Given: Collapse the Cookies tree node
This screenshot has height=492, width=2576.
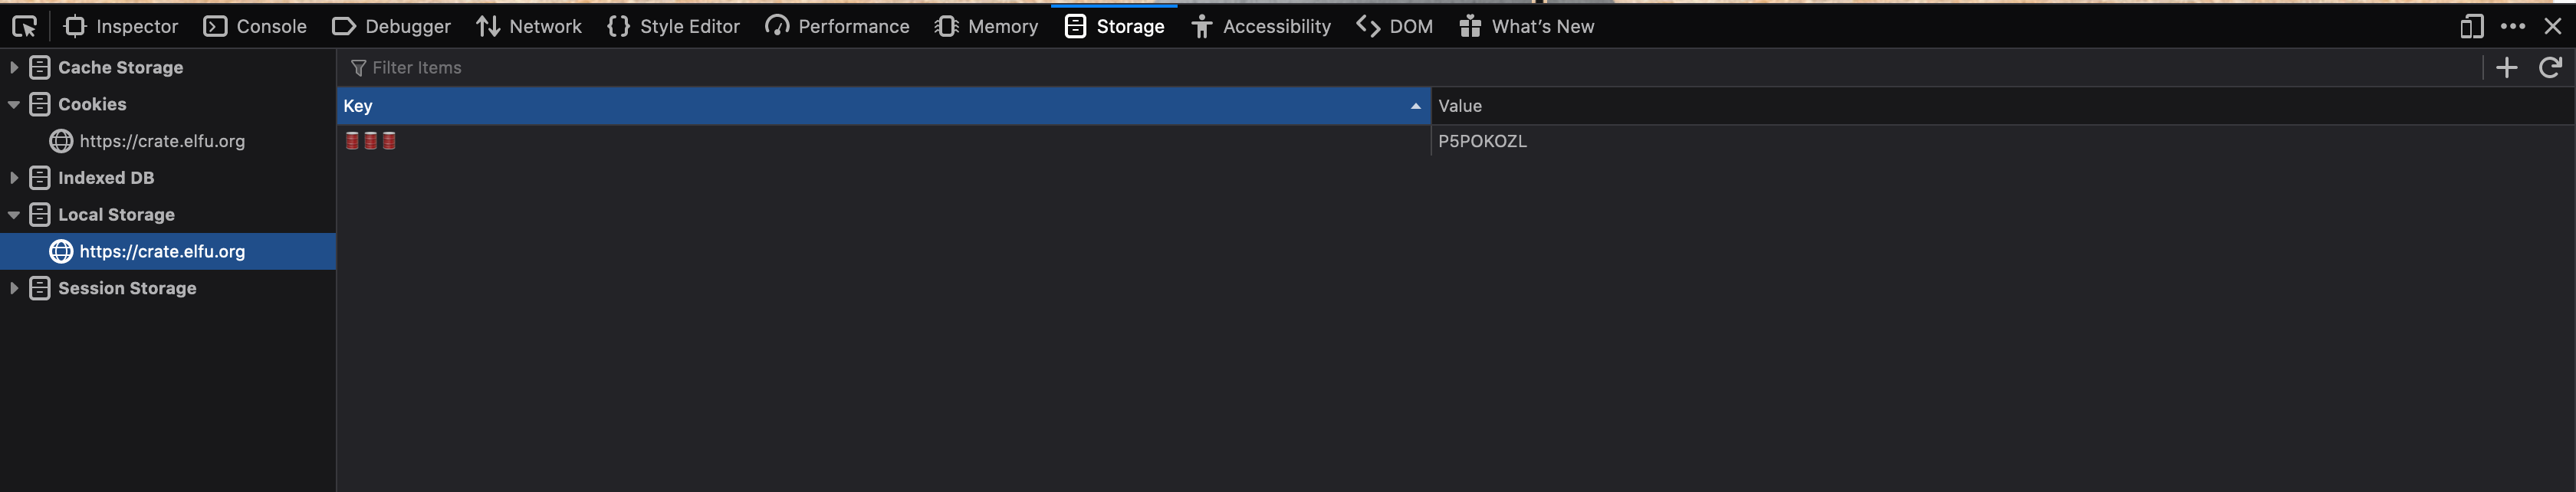Looking at the screenshot, I should pos(14,104).
